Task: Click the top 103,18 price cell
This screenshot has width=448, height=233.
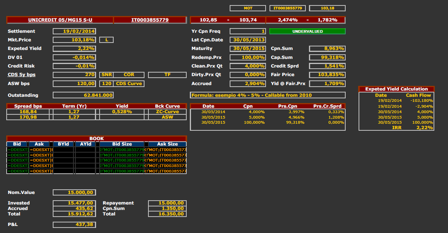Action: pyautogui.click(x=327, y=8)
